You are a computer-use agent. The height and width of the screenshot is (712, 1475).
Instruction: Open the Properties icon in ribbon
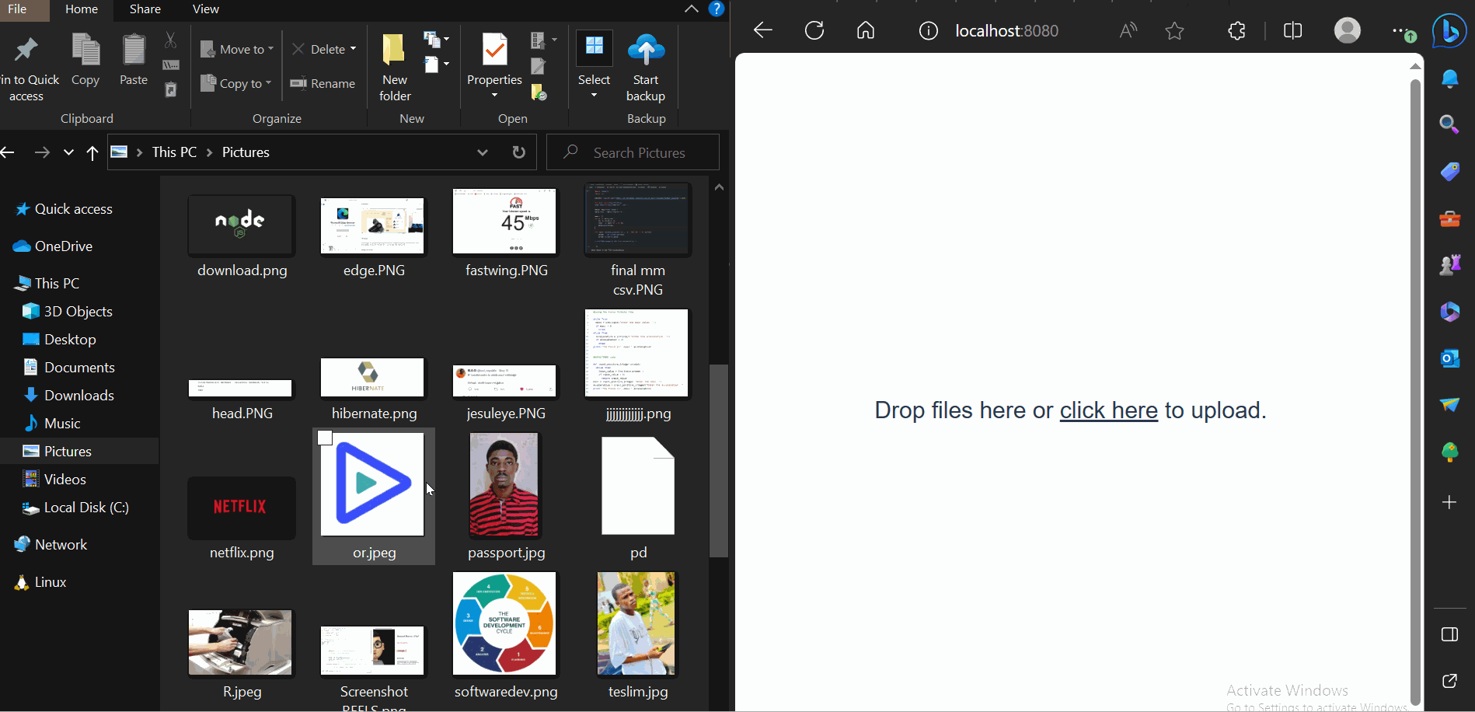coord(494,51)
